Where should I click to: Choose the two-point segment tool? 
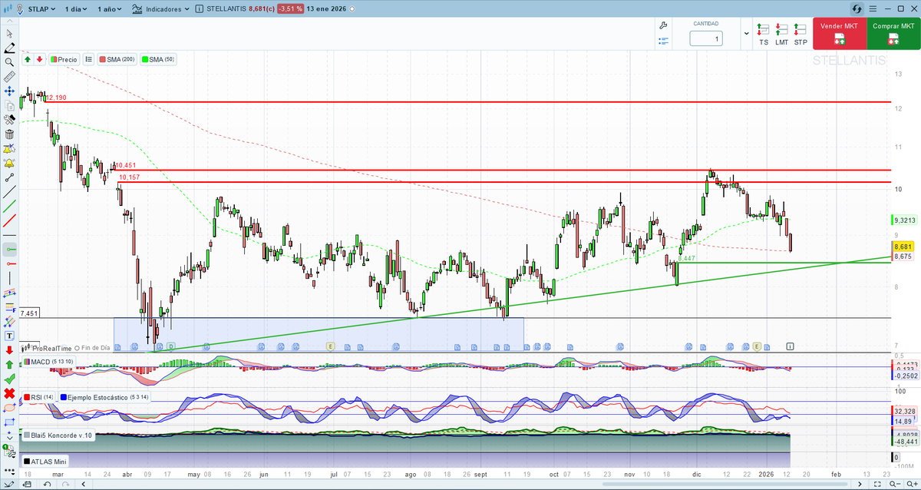click(9, 177)
